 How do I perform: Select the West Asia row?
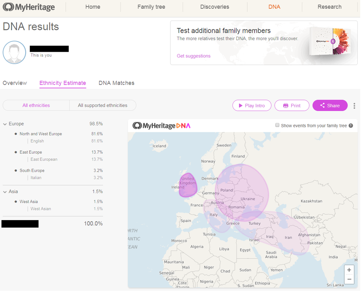coord(59,202)
